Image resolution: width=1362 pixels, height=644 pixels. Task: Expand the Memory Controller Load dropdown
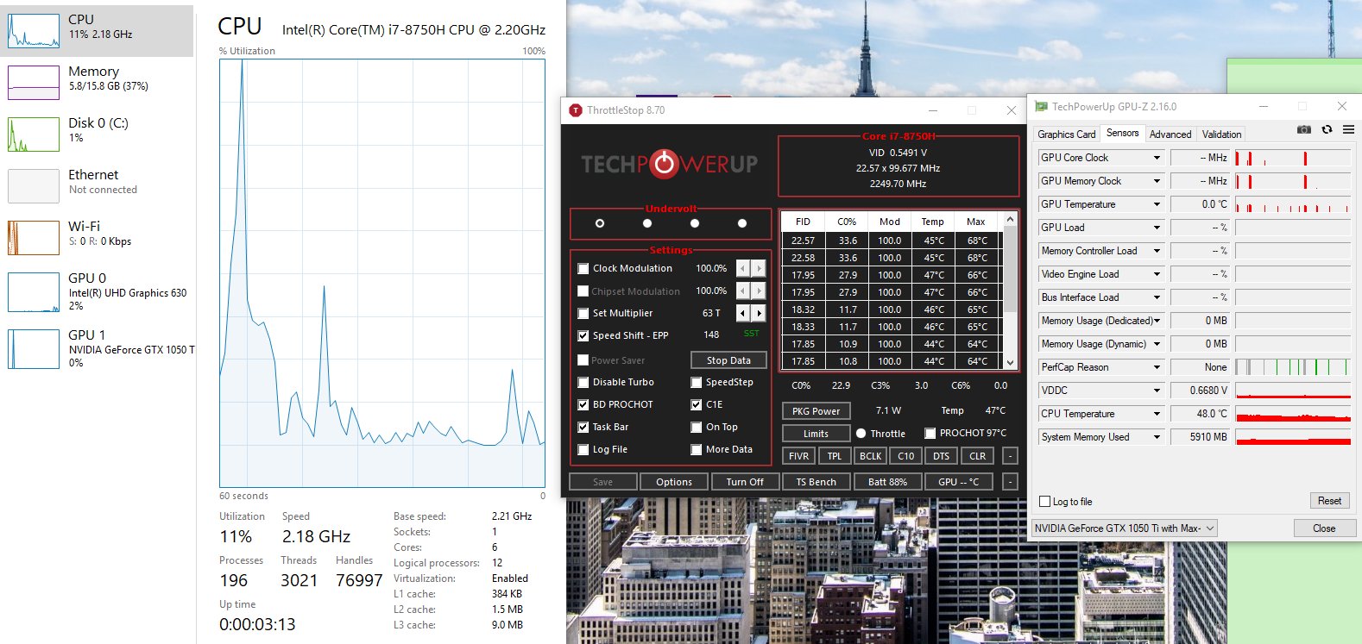[1157, 251]
